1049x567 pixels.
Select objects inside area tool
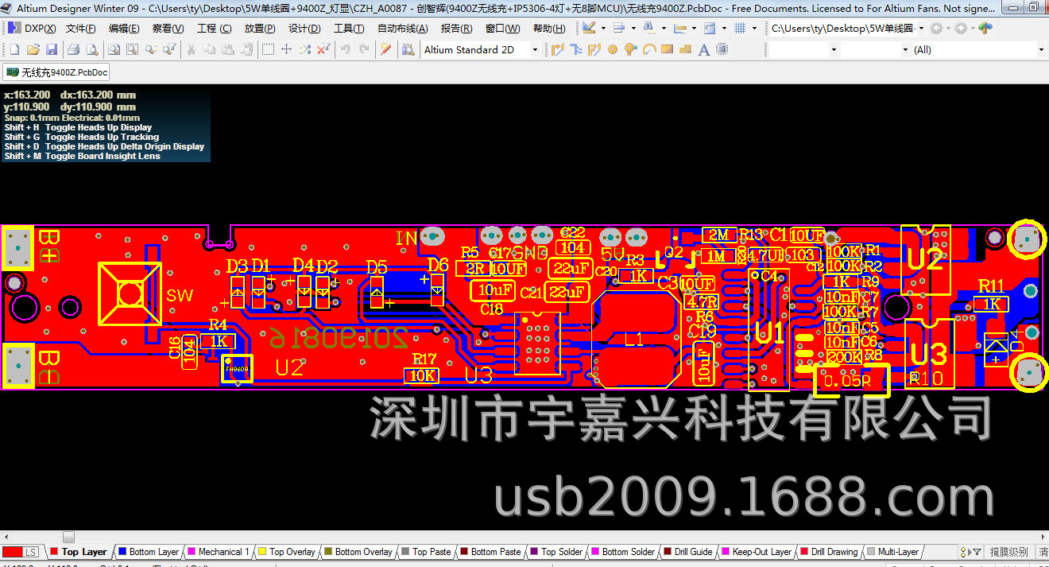point(268,49)
